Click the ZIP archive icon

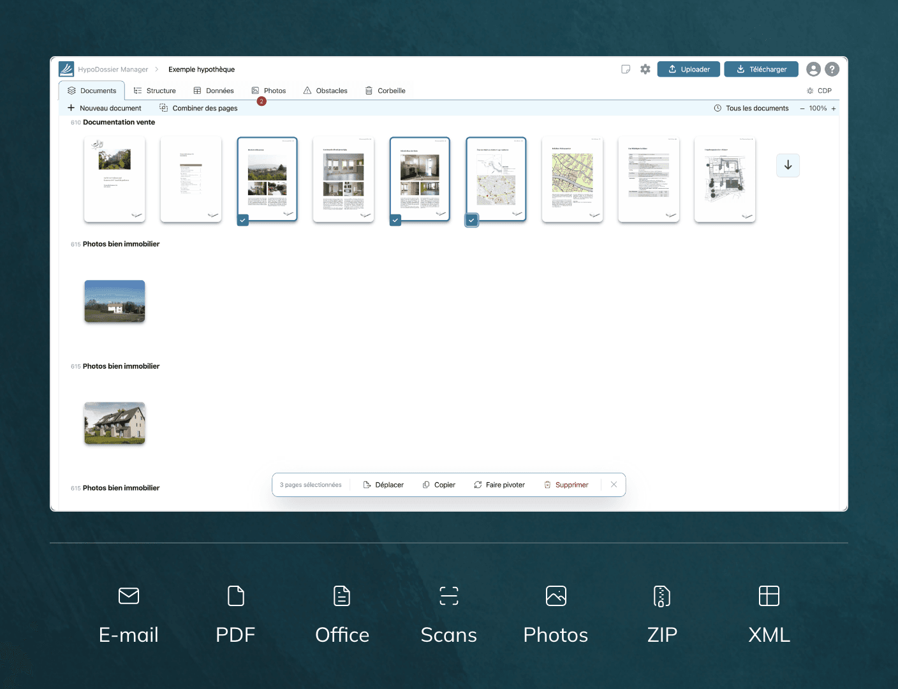point(662,596)
